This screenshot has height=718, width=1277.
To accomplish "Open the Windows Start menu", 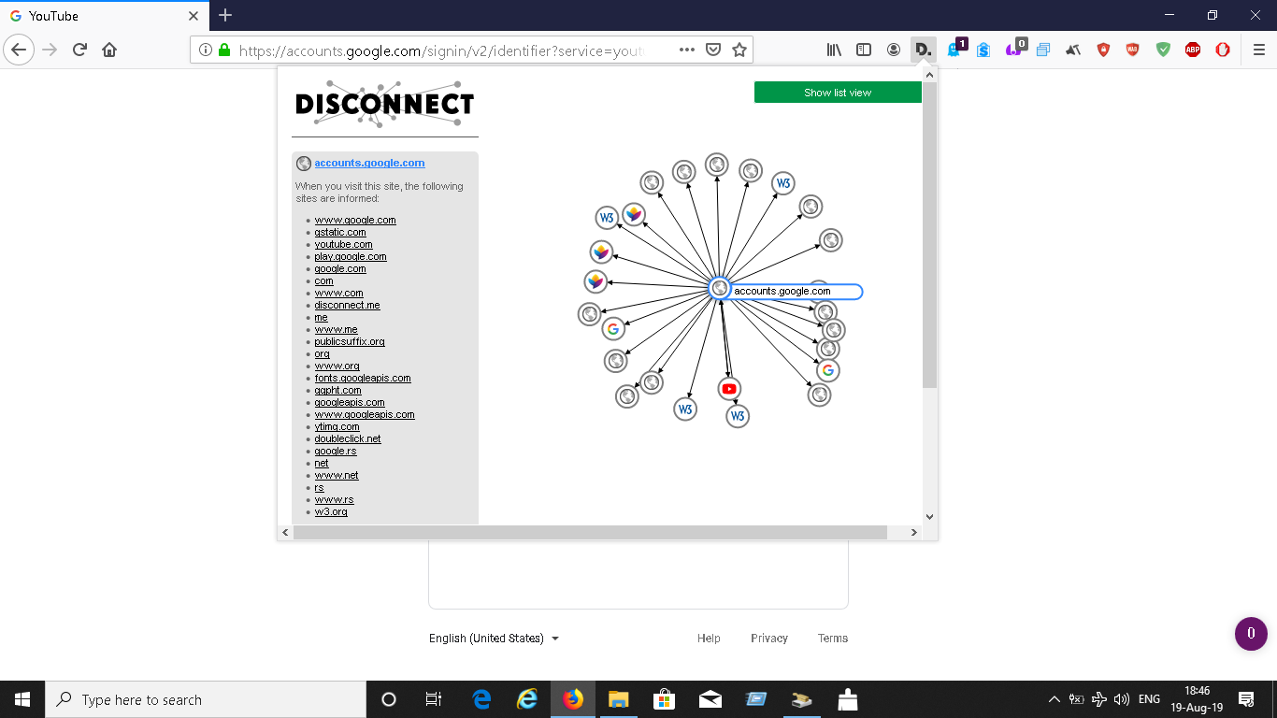I will tap(22, 699).
